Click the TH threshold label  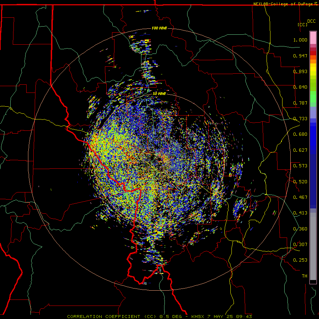point(304,276)
